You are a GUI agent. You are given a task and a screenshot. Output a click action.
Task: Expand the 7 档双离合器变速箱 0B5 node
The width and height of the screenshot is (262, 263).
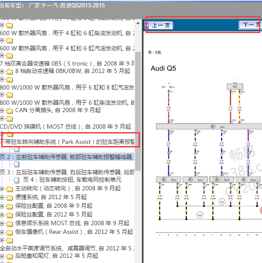tap(2, 55)
